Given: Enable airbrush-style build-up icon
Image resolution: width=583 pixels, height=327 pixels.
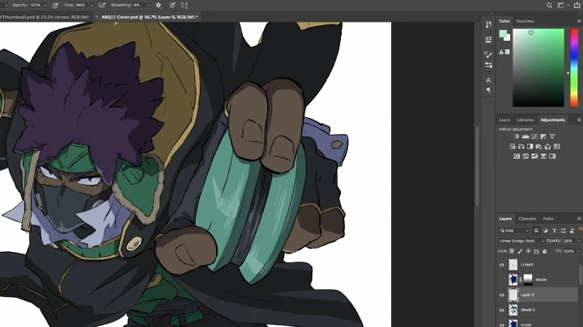Looking at the screenshot, I should 102,5.
